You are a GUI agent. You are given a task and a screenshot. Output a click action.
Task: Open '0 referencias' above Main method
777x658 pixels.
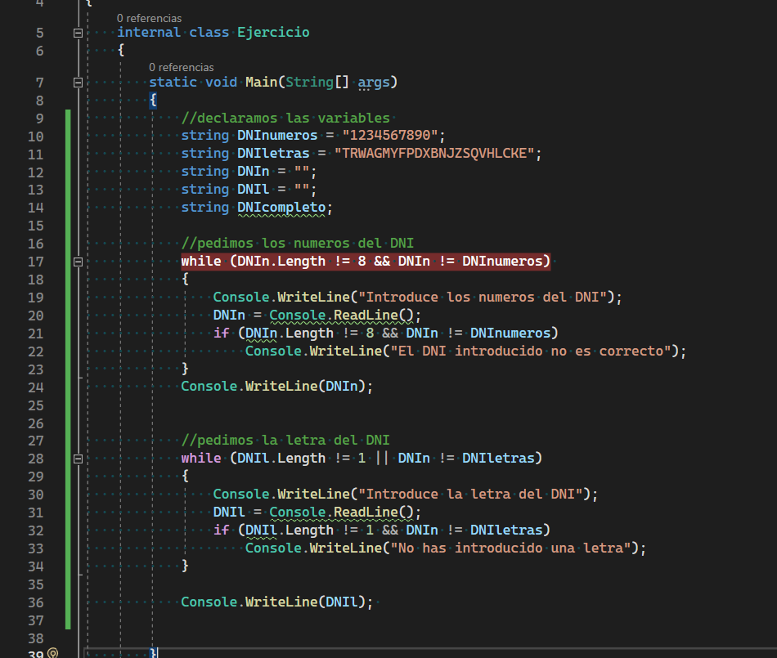tap(182, 67)
